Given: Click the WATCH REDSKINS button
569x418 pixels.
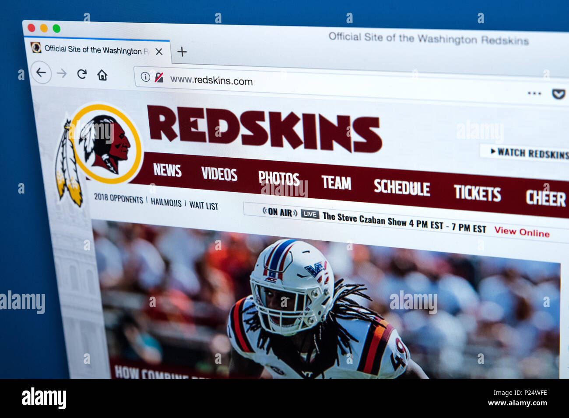Looking at the screenshot, I should pos(524,152).
